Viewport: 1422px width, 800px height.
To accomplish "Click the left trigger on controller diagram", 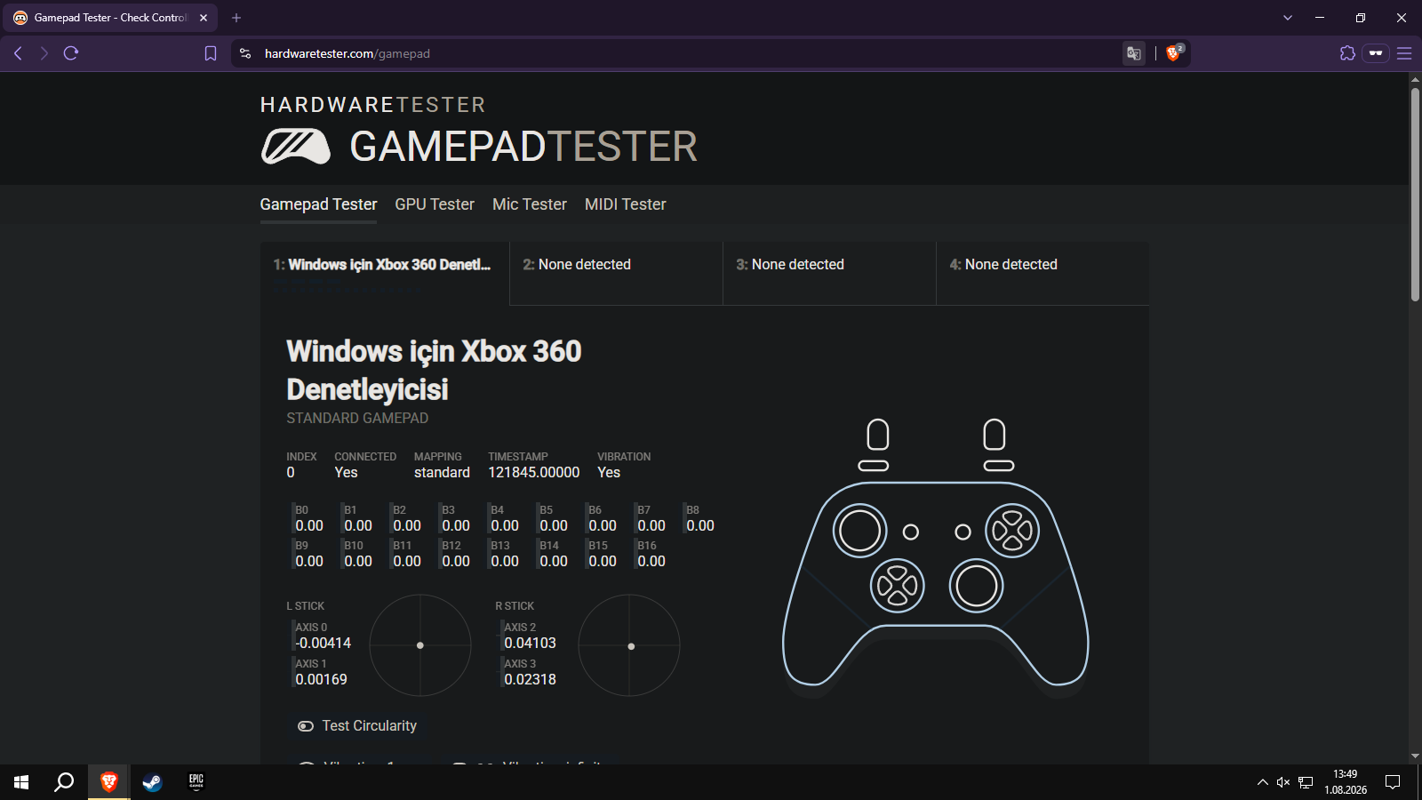I will click(878, 435).
